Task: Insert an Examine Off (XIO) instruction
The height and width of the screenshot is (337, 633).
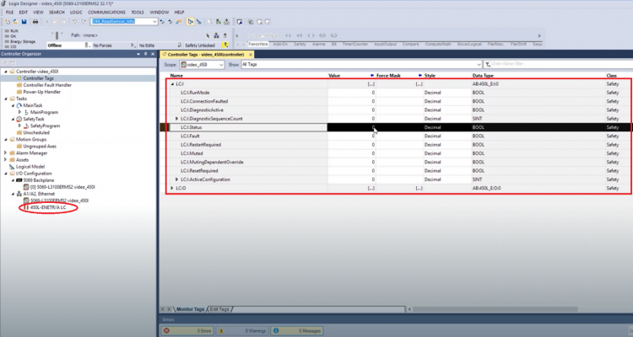Action: [x=299, y=35]
